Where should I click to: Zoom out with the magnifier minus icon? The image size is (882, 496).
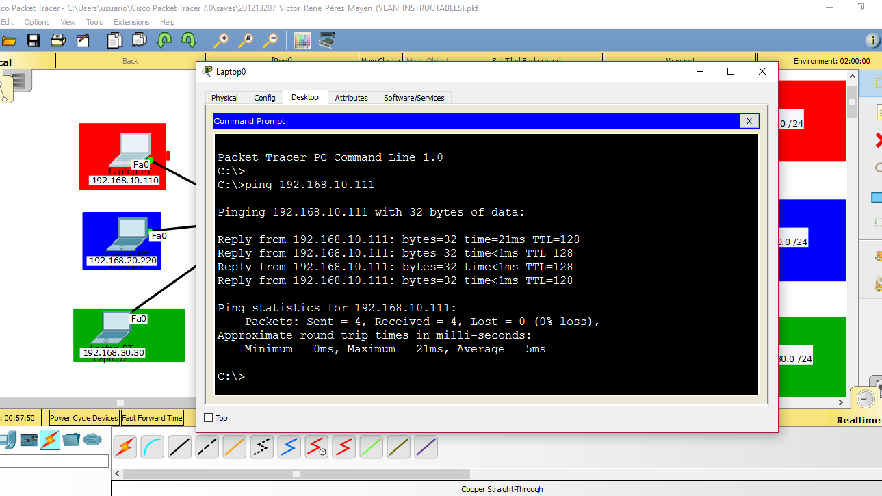click(270, 40)
